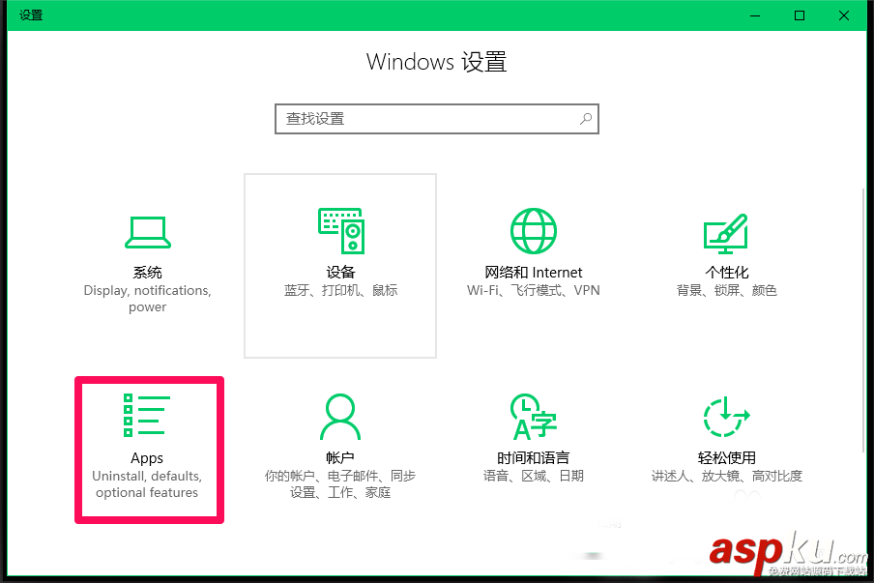
Task: Open the 网络和 Internet globe icon
Action: 534,231
